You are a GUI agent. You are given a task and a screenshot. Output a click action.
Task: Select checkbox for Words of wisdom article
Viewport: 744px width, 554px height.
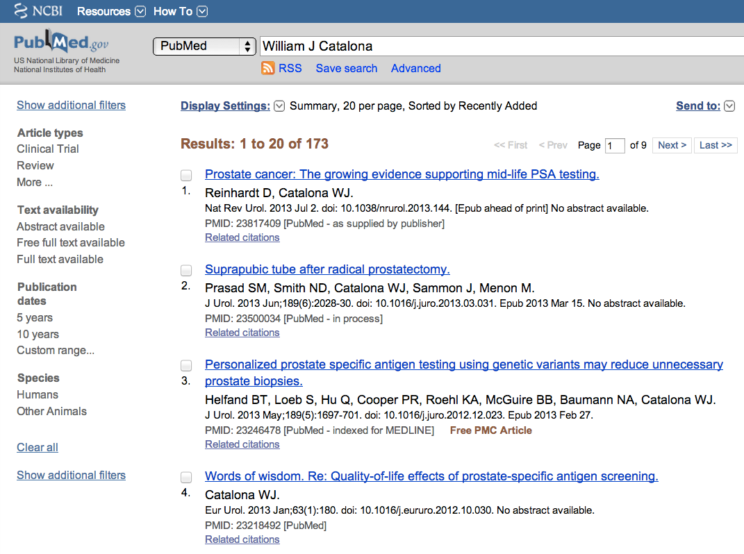pyautogui.click(x=186, y=477)
